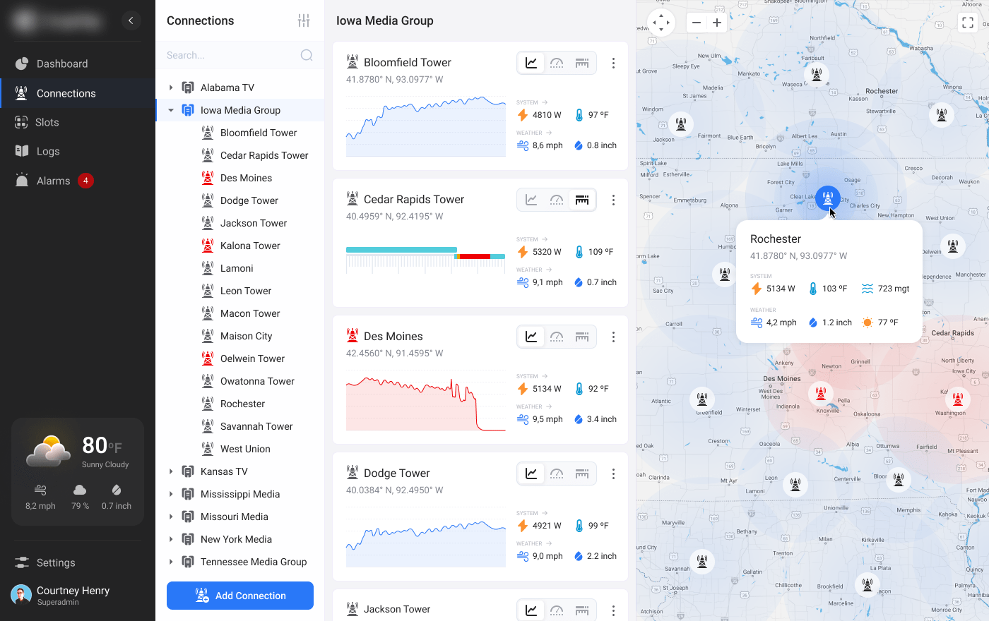This screenshot has width=989, height=621.
Task: Expand the Alabama TV group
Action: pyautogui.click(x=171, y=88)
